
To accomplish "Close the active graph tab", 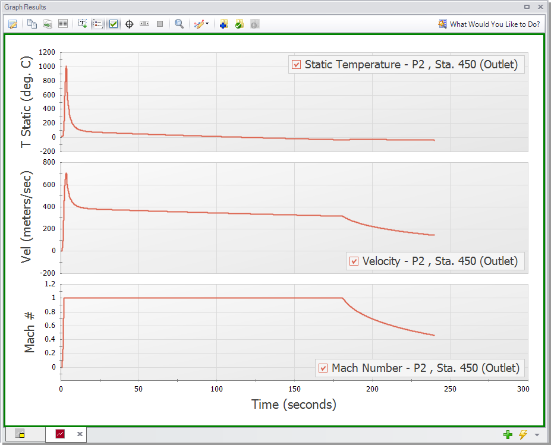I will click(x=80, y=434).
